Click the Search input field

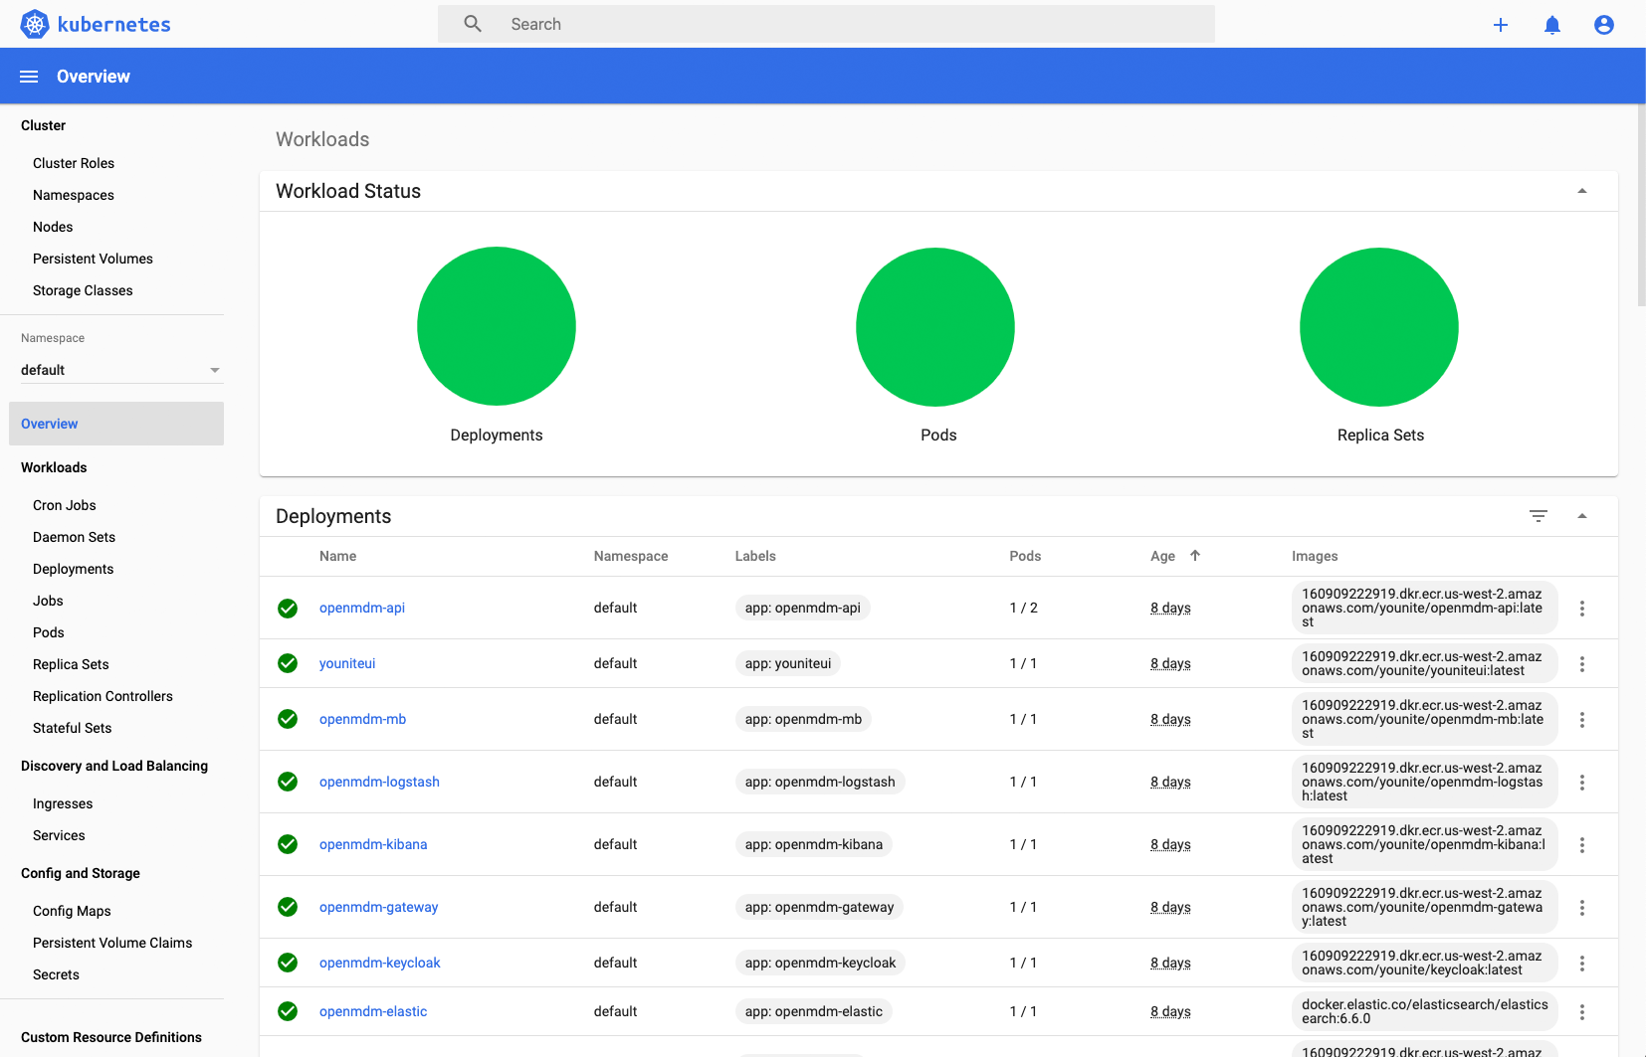(826, 24)
